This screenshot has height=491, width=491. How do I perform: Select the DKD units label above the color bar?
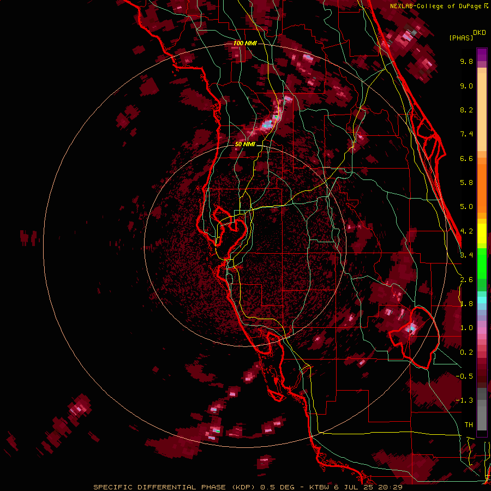[480, 33]
